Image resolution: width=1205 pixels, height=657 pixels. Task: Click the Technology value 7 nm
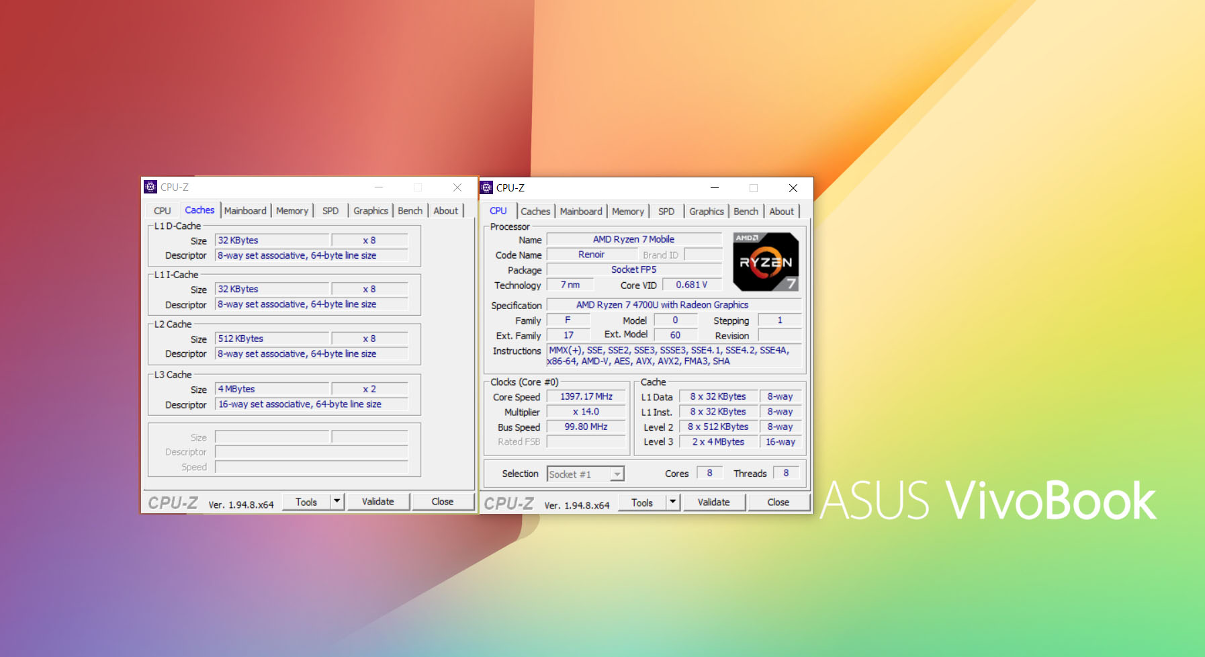coord(570,285)
